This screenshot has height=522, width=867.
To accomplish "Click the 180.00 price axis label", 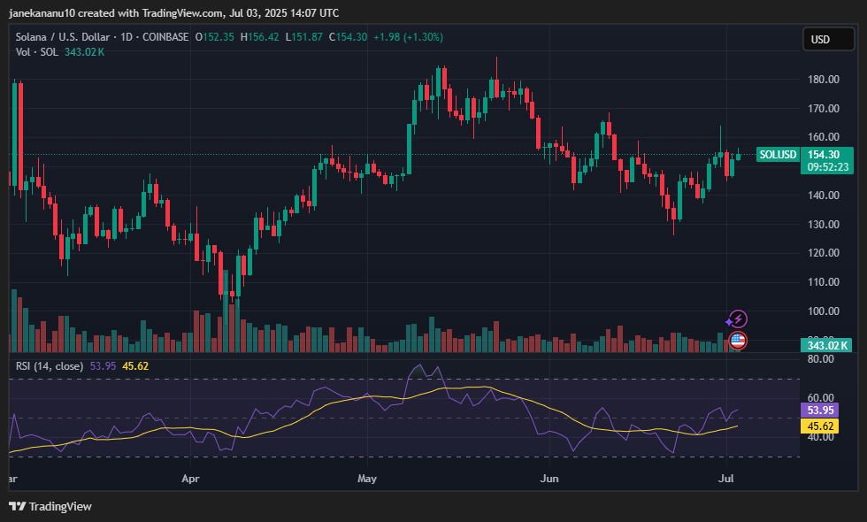I will point(824,80).
